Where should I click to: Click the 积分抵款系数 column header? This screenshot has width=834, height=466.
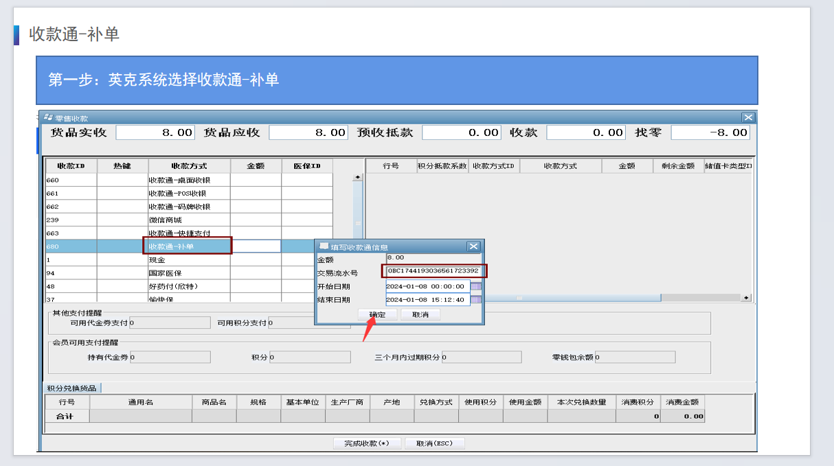(442, 166)
